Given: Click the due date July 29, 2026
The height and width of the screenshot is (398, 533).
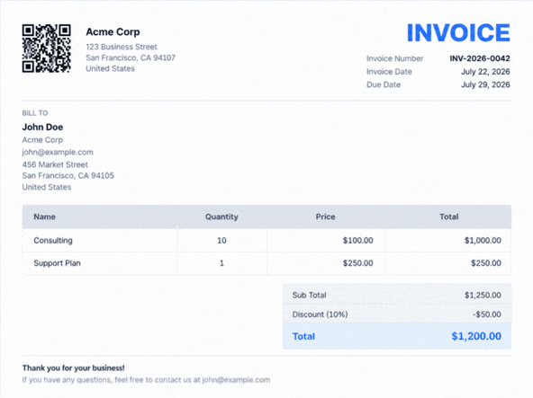Looking at the screenshot, I should pos(485,84).
